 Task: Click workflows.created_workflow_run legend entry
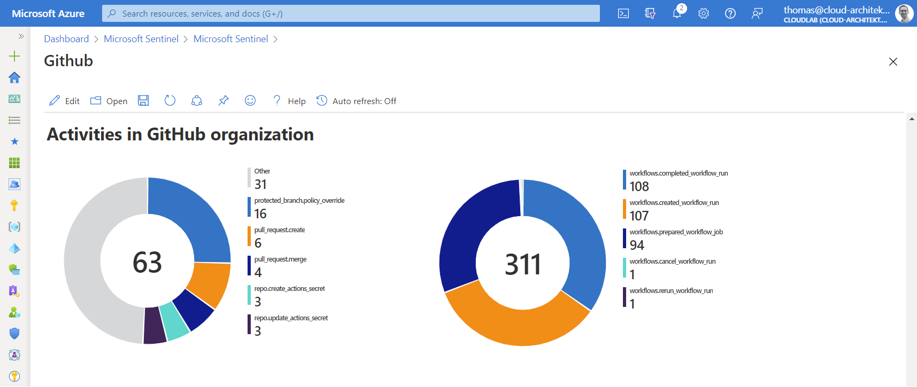click(671, 209)
